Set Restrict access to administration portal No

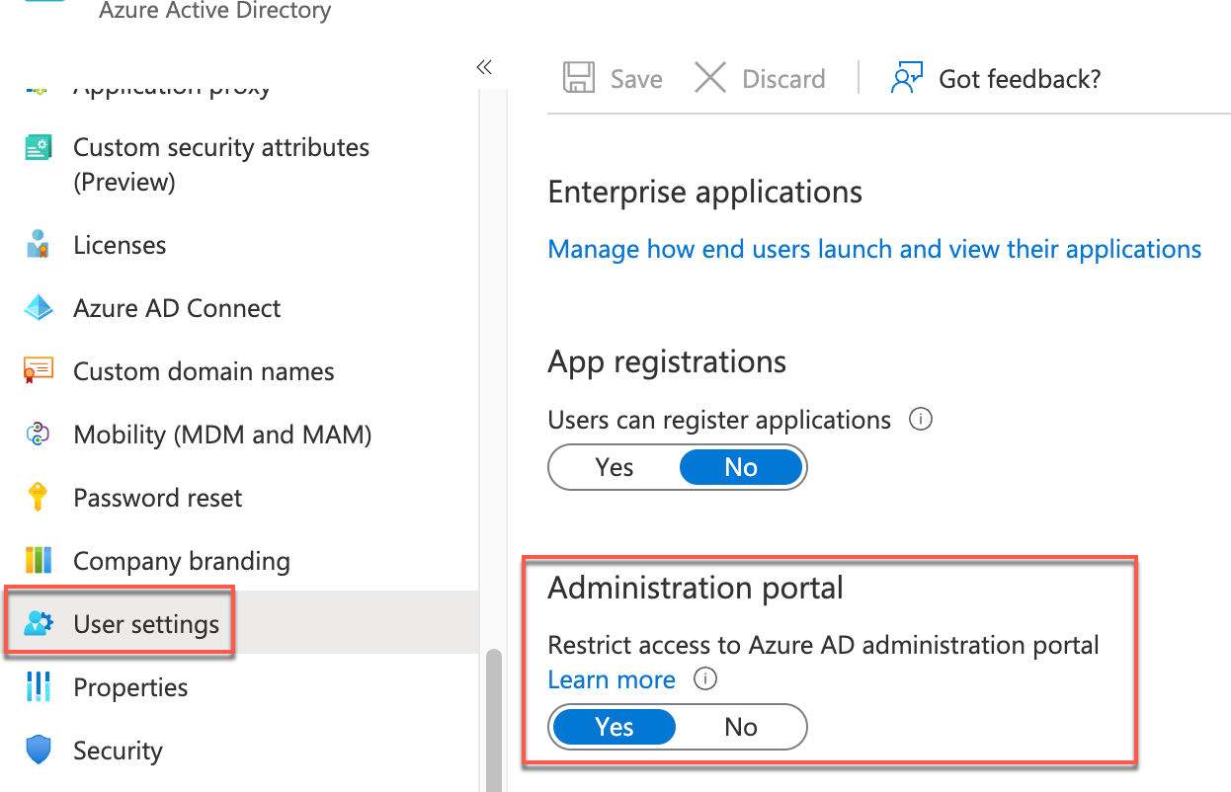point(741,728)
